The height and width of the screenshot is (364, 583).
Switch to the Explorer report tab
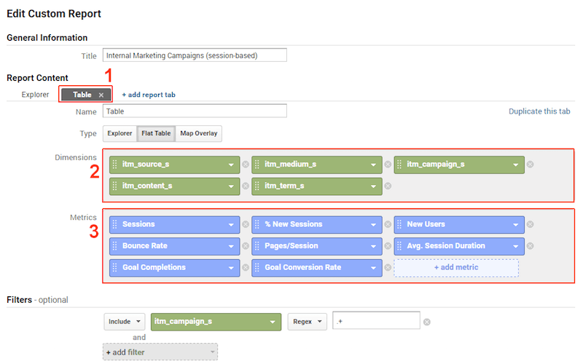[x=35, y=95]
